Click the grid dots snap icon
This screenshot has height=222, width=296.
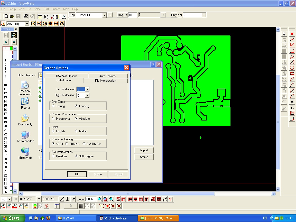81,206
